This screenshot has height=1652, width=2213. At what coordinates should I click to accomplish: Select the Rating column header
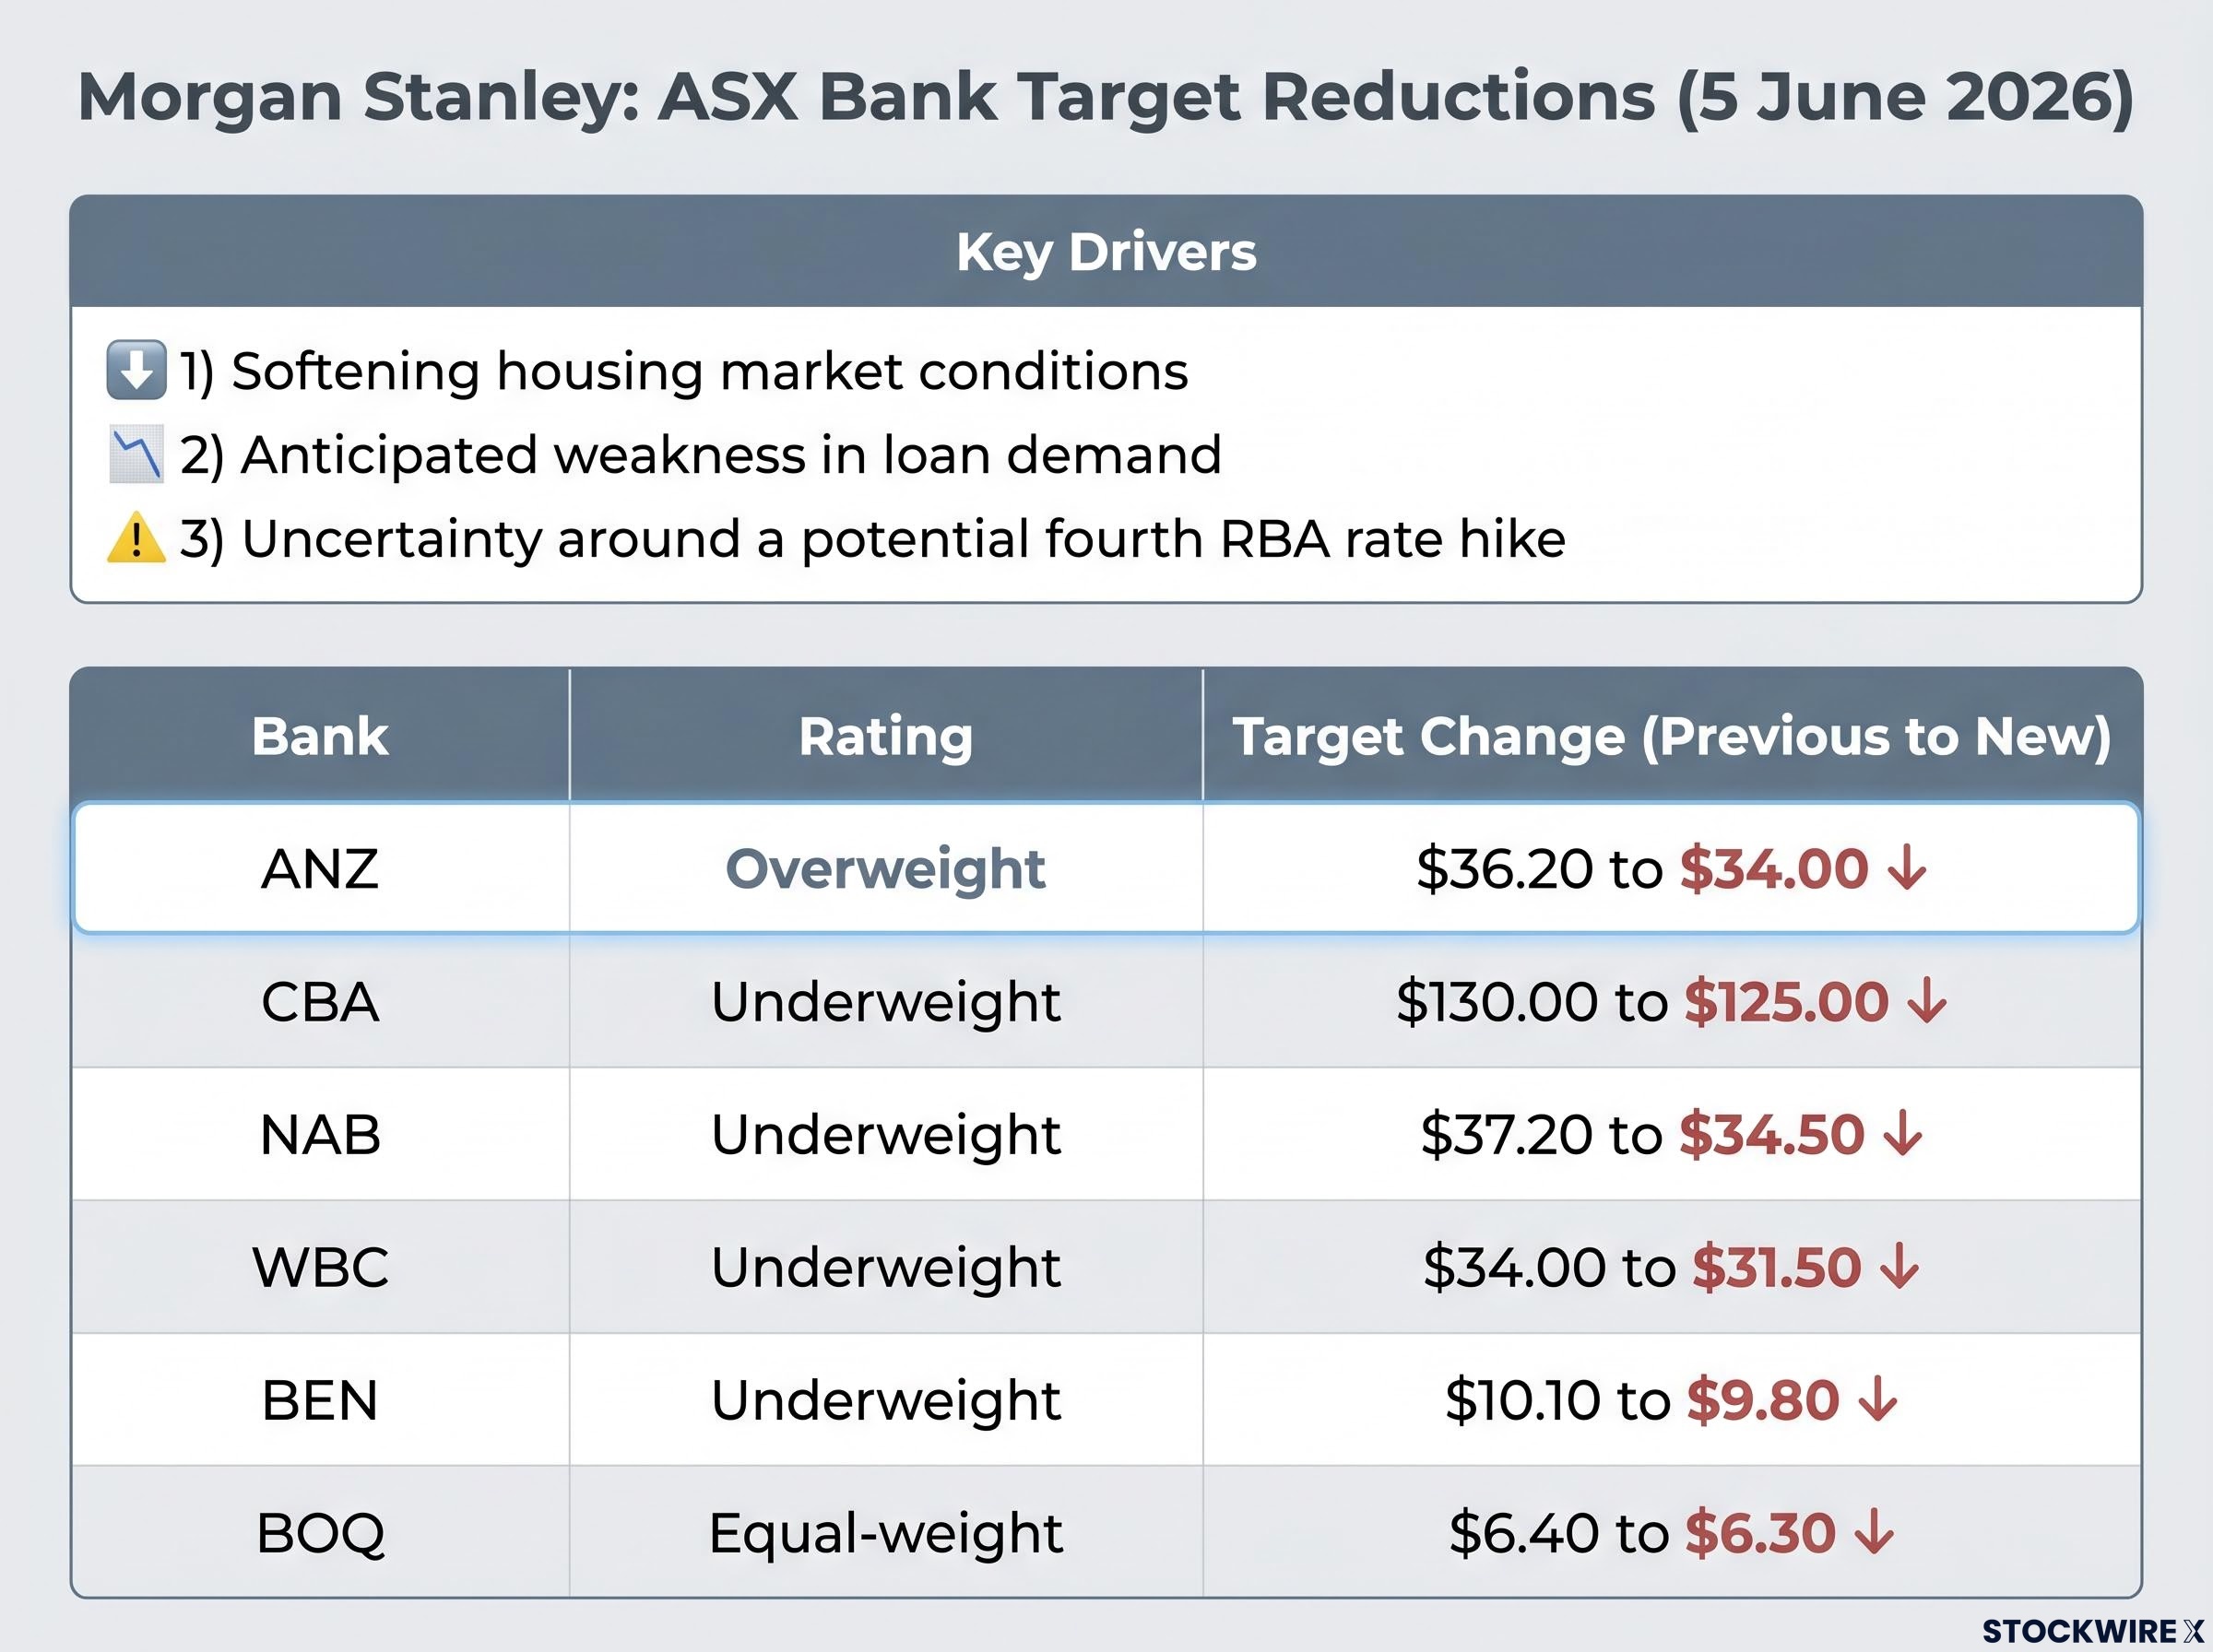click(x=886, y=736)
